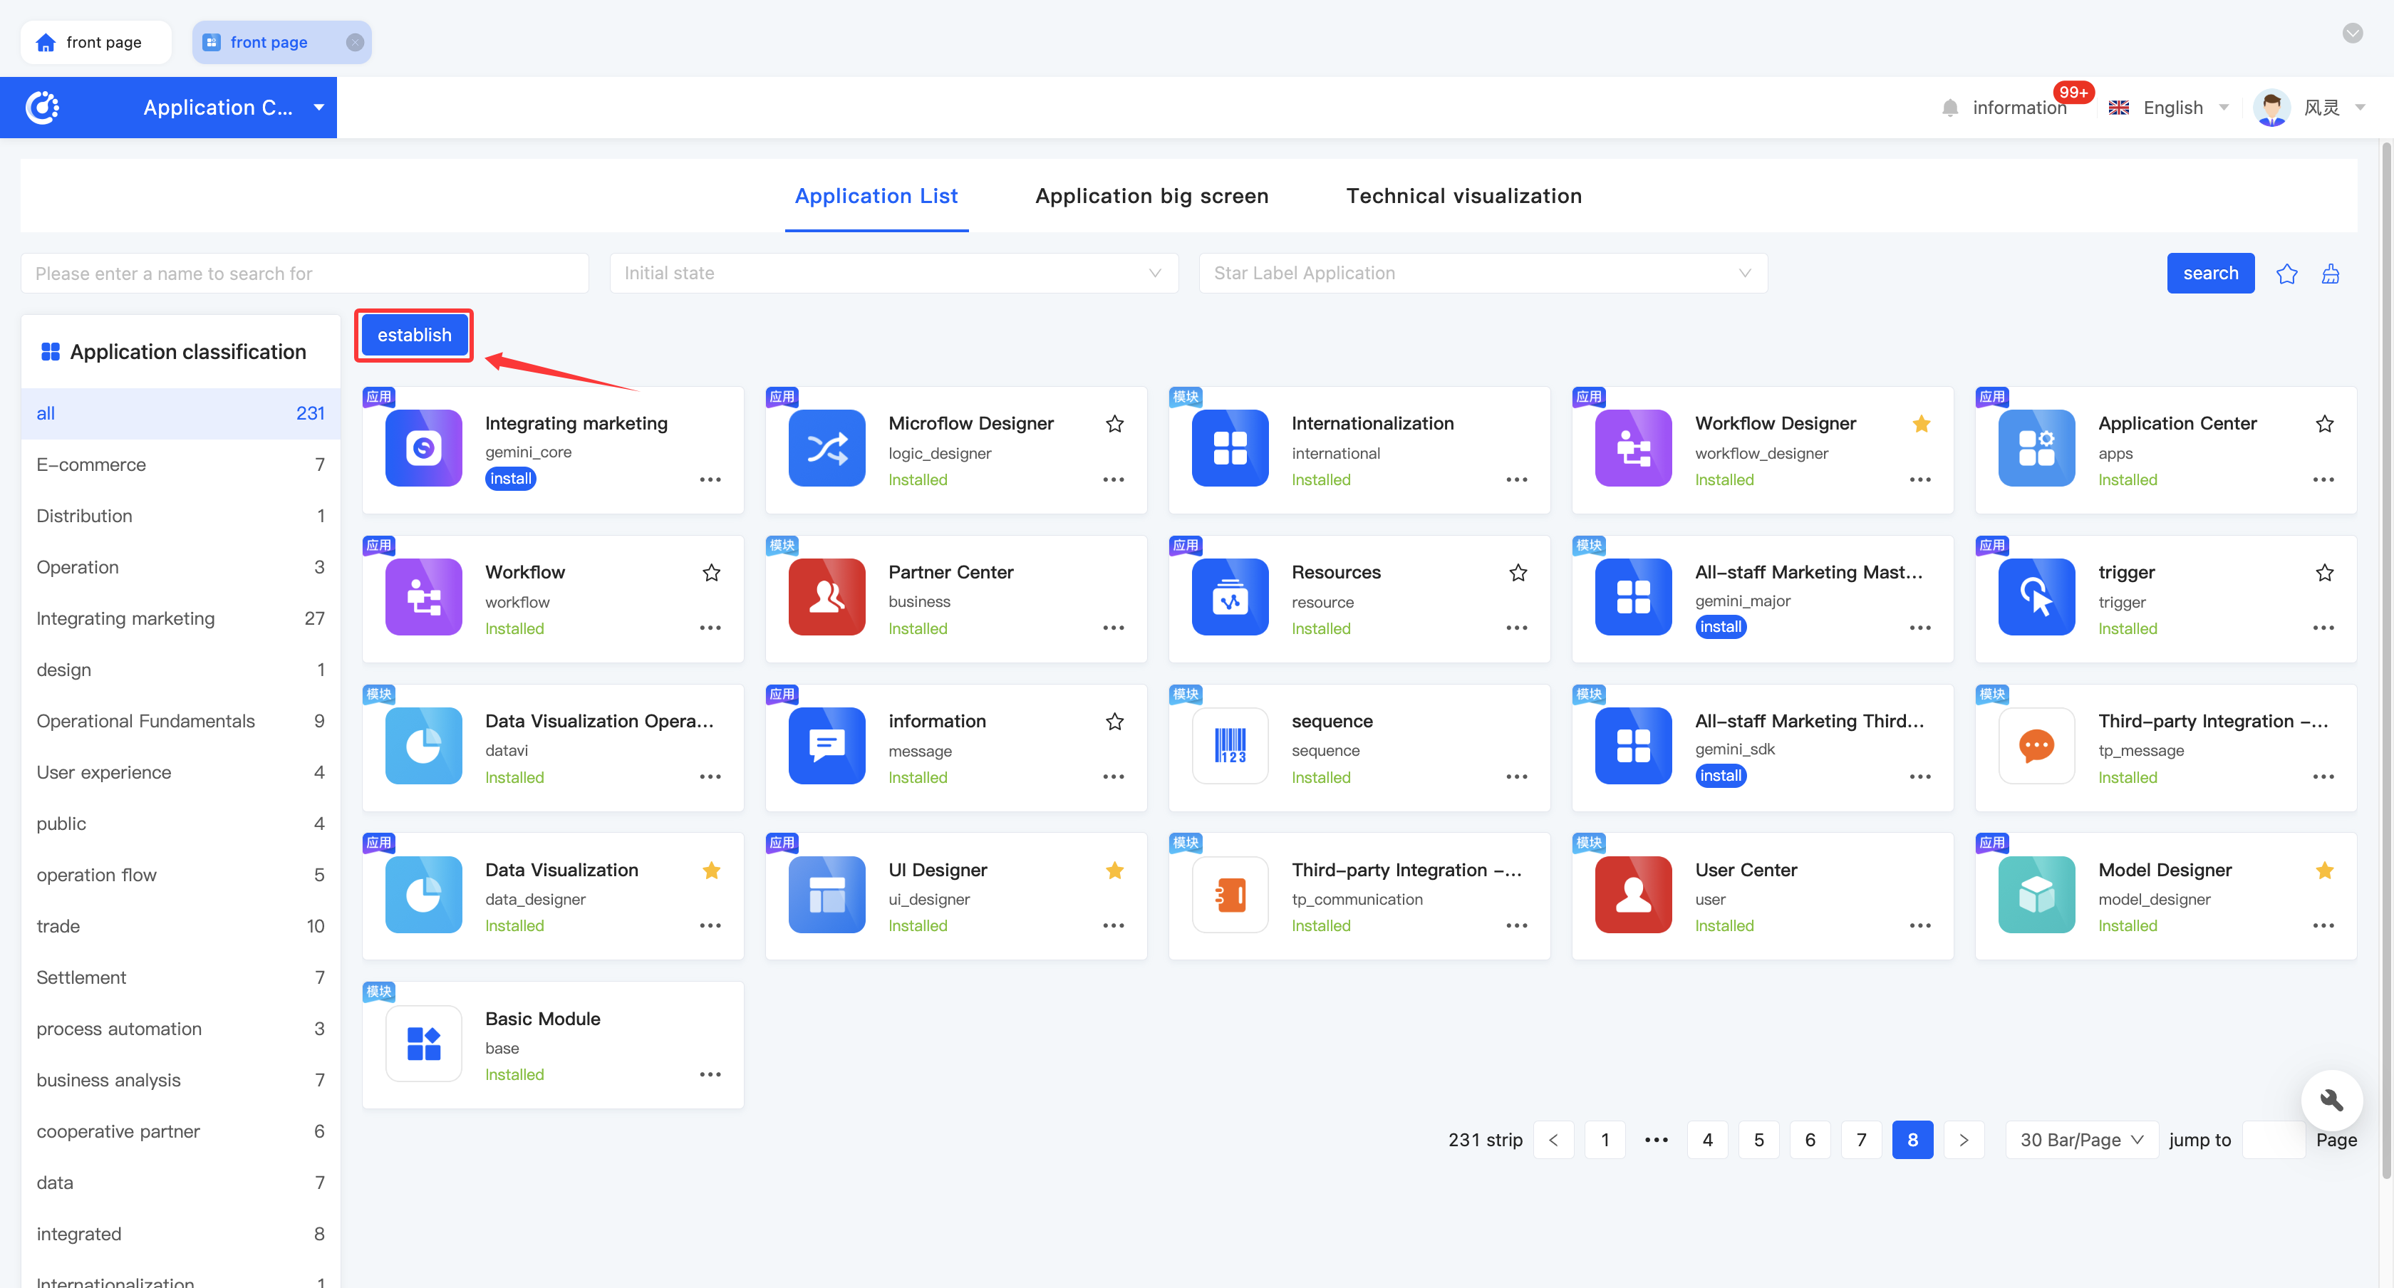2394x1288 pixels.
Task: Open the wrench tool floating button
Action: coord(2331,1100)
